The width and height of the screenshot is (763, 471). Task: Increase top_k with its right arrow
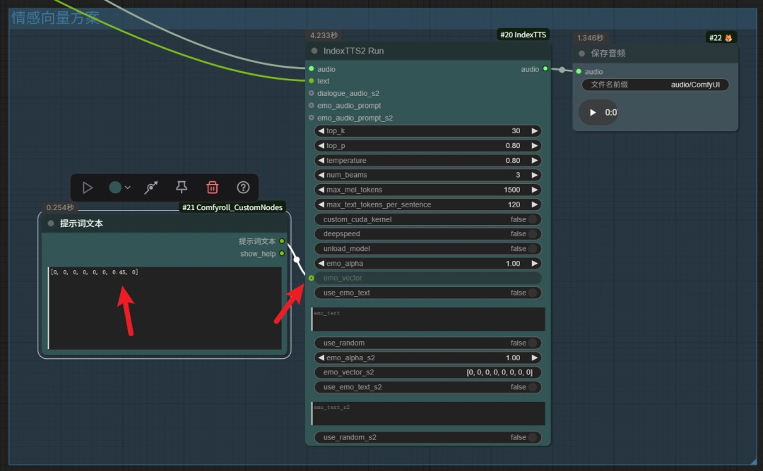click(x=535, y=130)
